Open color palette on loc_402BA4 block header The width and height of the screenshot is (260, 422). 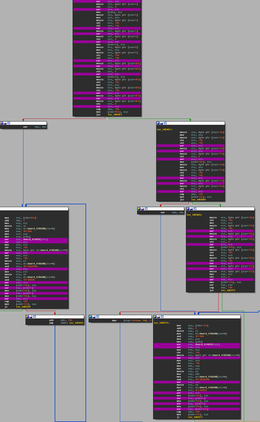[188, 209]
